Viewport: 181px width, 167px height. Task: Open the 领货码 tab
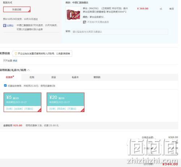coord(97,77)
